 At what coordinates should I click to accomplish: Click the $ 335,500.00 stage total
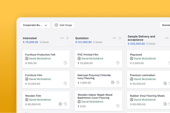click(136, 44)
